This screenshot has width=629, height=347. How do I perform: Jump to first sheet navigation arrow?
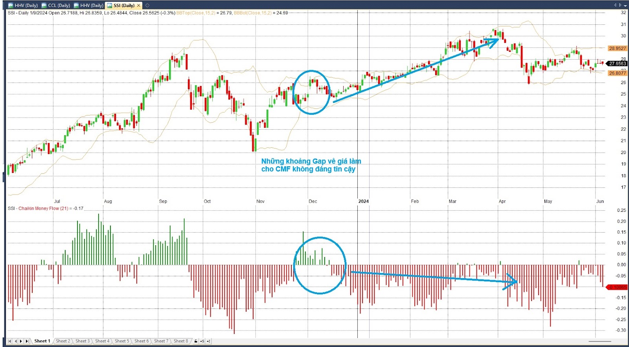[x=10, y=341]
